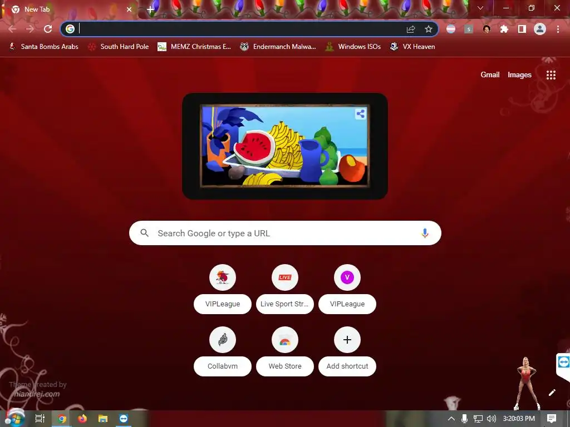Open the VIPLeague shortcut with purple V

point(347,289)
